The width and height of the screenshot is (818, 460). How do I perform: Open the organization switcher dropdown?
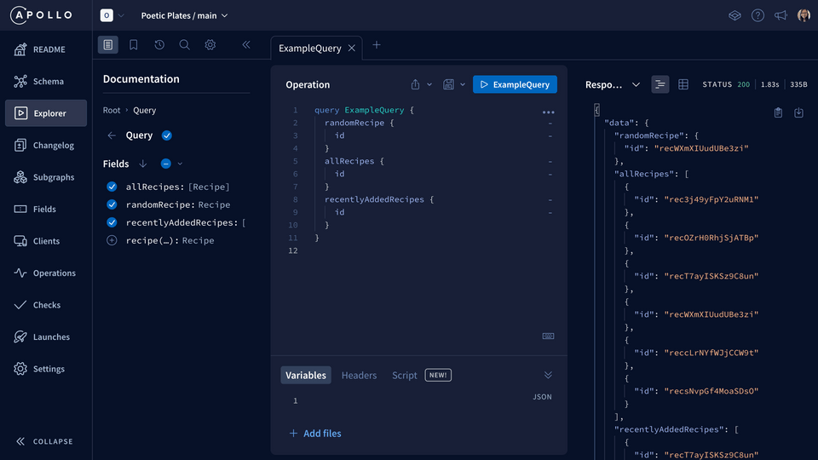[x=112, y=15]
